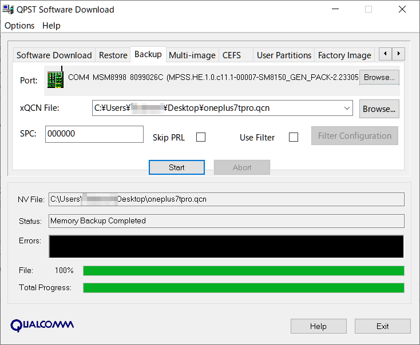Select the Backup tab
Screen dimensions: 420x345
(x=148, y=54)
